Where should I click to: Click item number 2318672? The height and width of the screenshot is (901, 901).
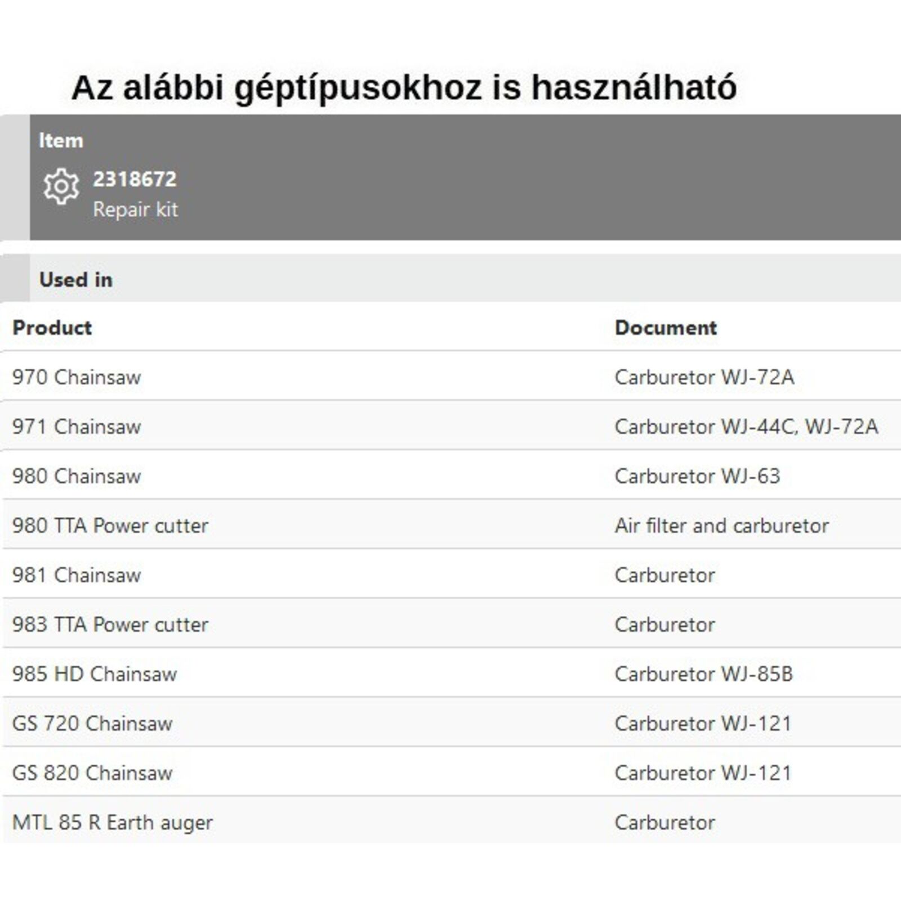135,179
